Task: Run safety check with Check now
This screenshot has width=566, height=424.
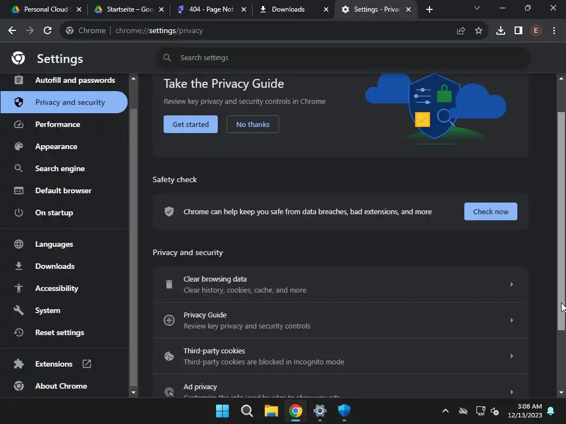Action: pos(491,211)
